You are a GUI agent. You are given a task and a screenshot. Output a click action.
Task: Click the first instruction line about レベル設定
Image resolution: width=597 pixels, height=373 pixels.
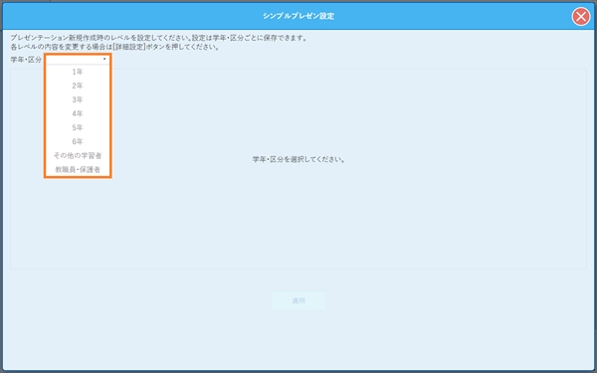click(x=159, y=39)
